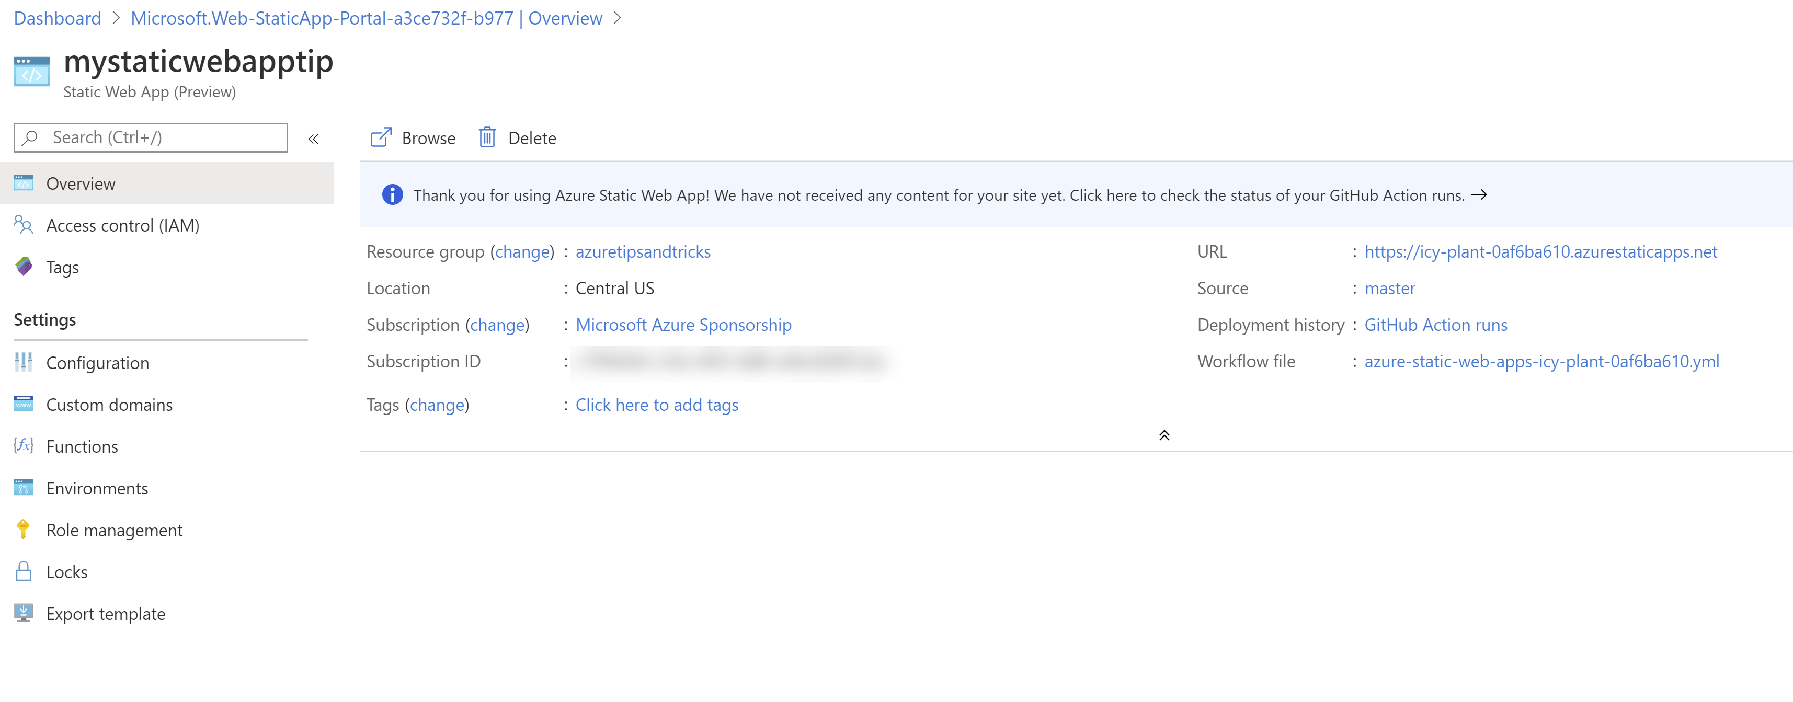Open azuretipsandtricks resource group link

pos(643,251)
